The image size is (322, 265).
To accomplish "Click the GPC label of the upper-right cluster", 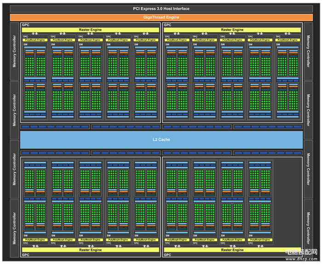I will (x=167, y=25).
